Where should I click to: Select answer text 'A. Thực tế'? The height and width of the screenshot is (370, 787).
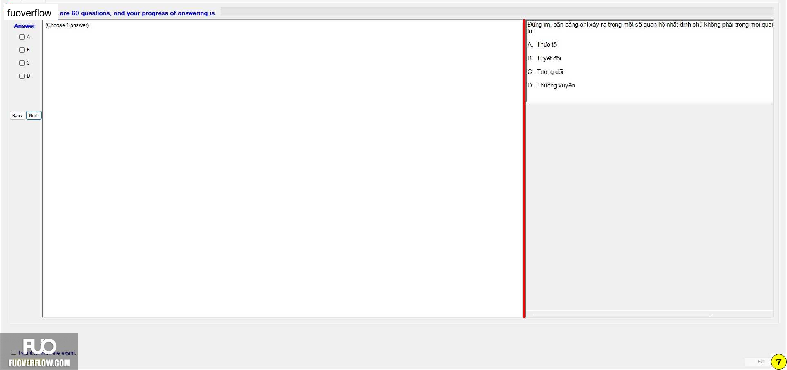[x=542, y=45]
